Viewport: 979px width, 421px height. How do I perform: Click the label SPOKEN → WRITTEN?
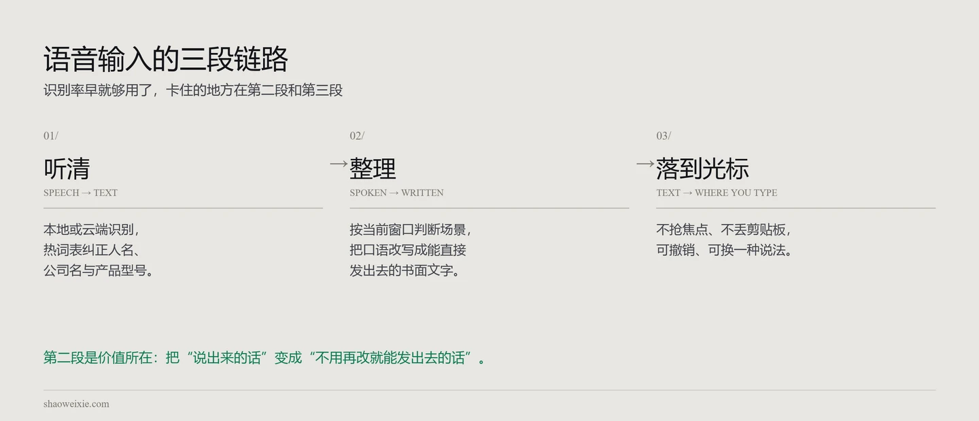click(396, 193)
